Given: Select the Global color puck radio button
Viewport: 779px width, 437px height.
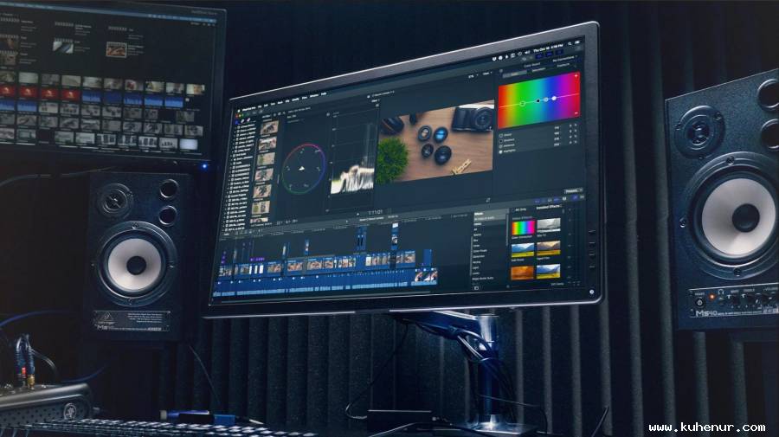Looking at the screenshot, I should click(x=501, y=136).
